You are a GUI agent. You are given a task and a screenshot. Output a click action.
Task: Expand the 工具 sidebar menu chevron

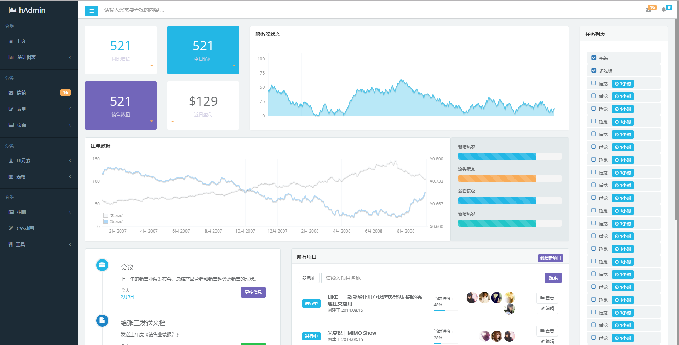(x=70, y=245)
